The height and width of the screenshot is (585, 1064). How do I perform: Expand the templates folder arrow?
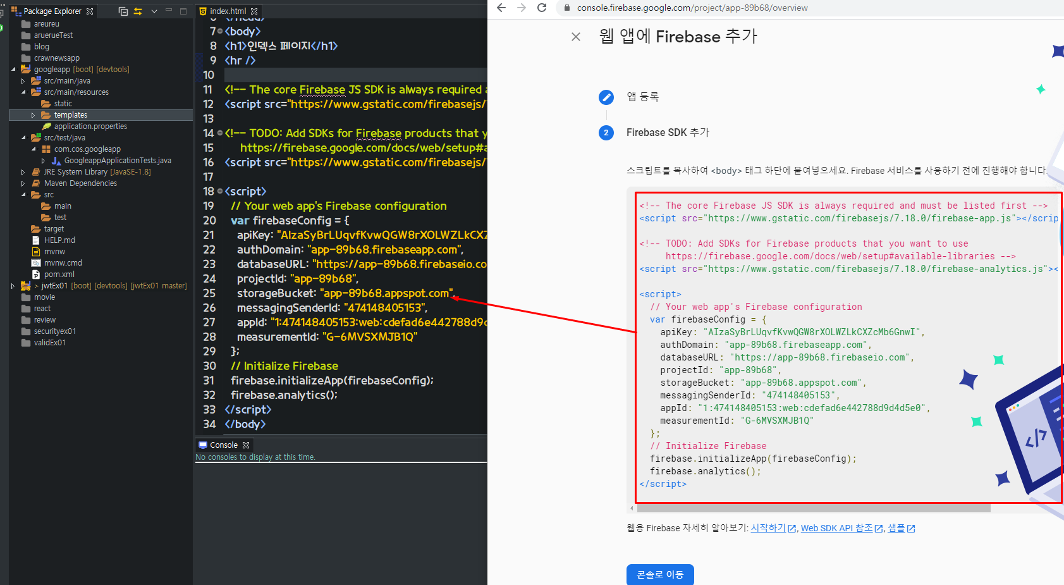click(34, 115)
